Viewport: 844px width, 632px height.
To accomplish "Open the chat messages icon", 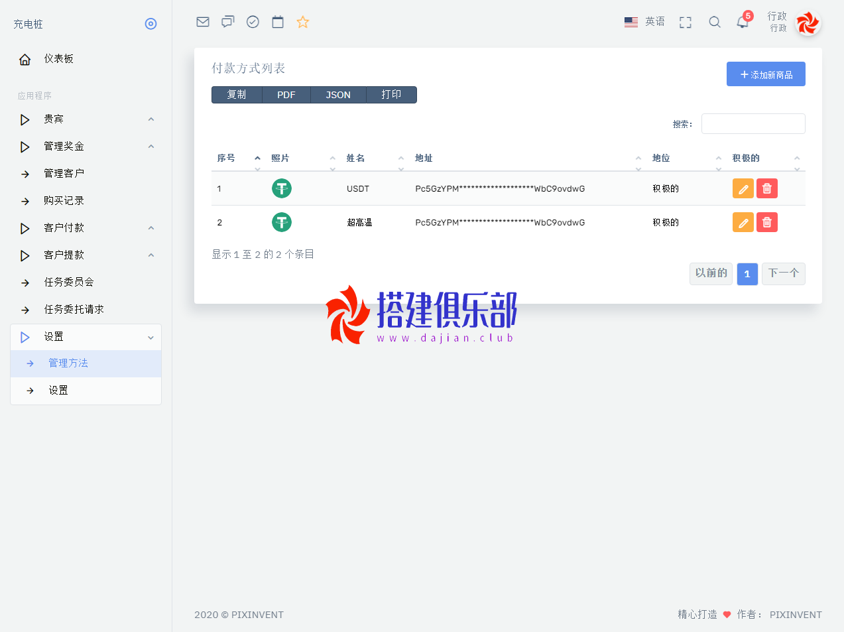I will [228, 22].
